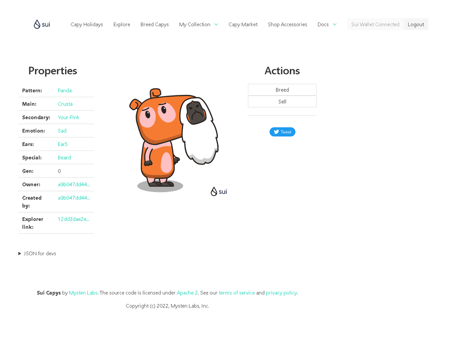This screenshot has height=341, width=457.
Task: Share via Tweet button
Action: click(x=282, y=132)
